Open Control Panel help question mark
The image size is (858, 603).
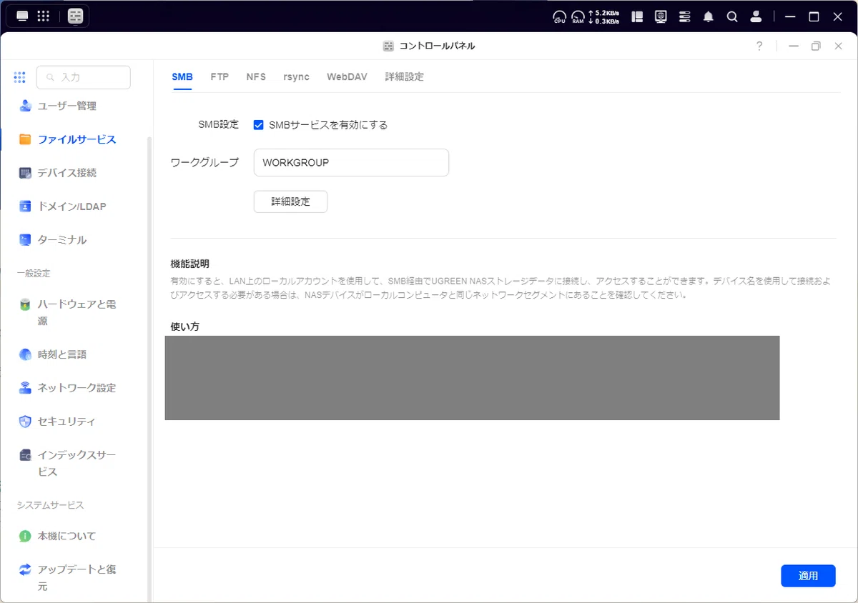point(759,46)
